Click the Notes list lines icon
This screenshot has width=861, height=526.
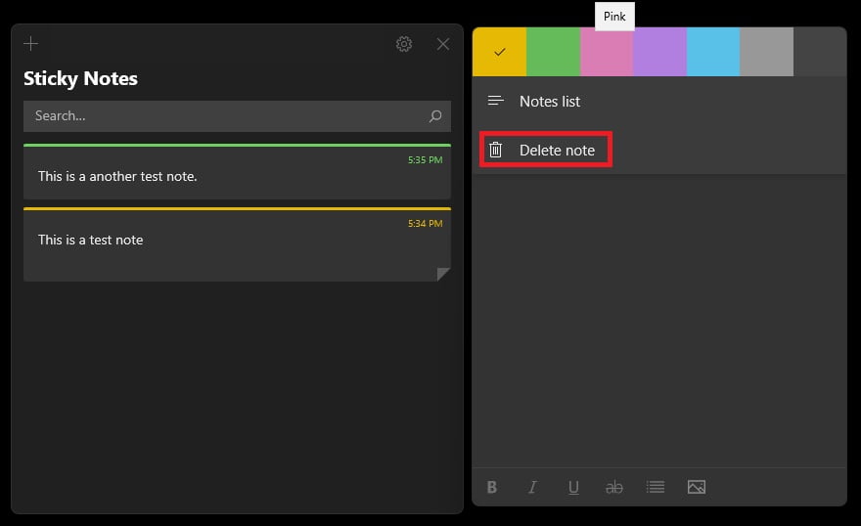tap(495, 101)
